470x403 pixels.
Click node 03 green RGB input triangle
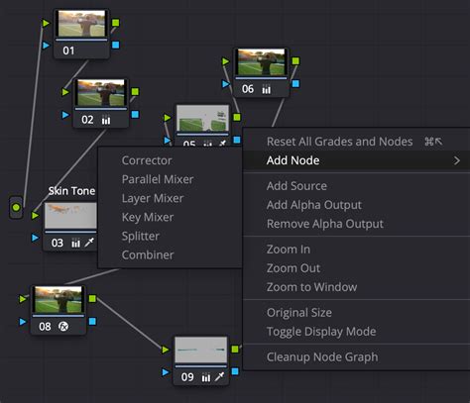pos(35,215)
